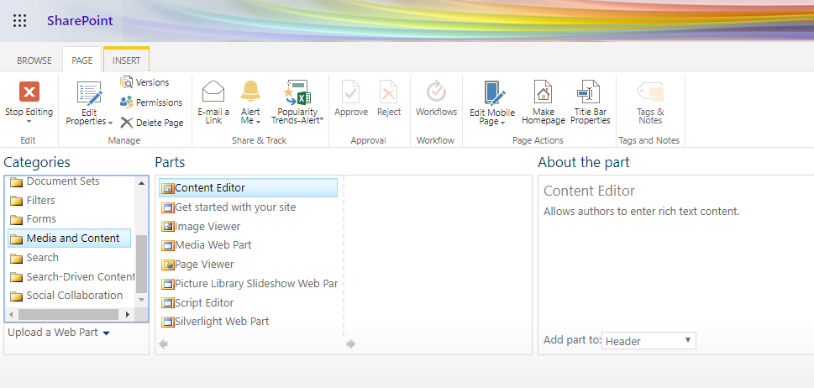
Task: Click the Permissions icon in Manage group
Action: click(126, 102)
